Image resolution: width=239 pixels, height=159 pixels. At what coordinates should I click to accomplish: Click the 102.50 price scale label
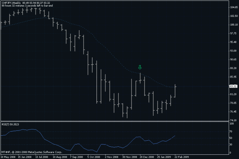point(234,16)
